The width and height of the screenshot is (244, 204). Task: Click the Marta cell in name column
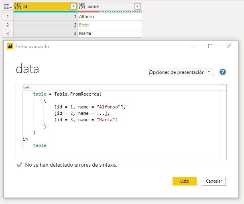click(x=110, y=33)
